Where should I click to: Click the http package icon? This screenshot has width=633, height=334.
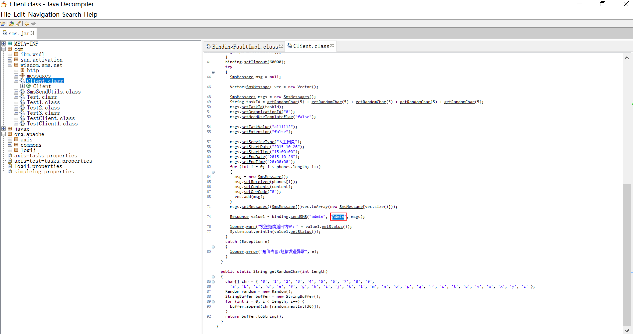pos(23,70)
